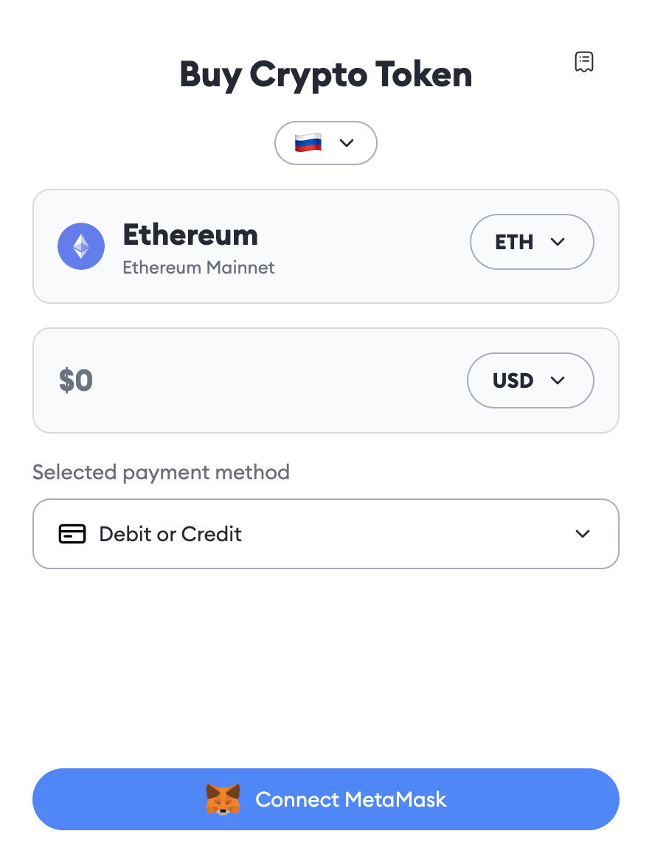The width and height of the screenshot is (652, 845).
Task: Expand the chevron beside the flag
Action: [347, 142]
